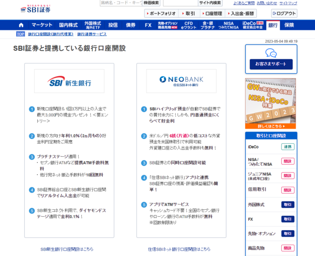The image size is (315, 256).
Task: Open 銀行口座開設(銀行代理業) sub-navigation link
Action: 50,34
